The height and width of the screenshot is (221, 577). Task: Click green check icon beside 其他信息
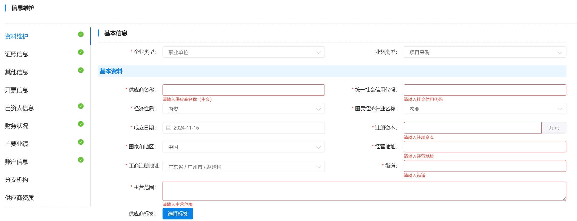pyautogui.click(x=81, y=70)
